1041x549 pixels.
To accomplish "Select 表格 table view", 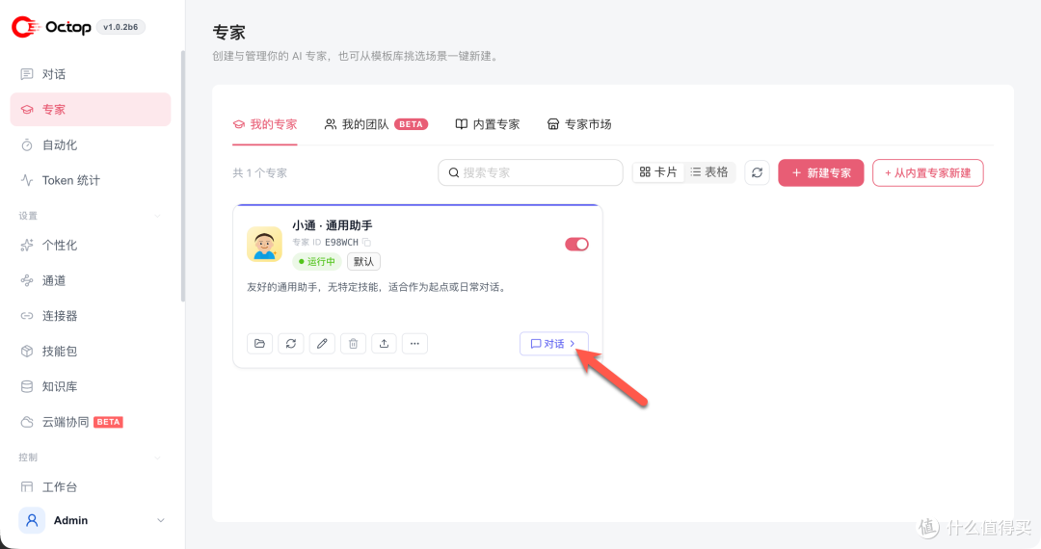I will (709, 172).
